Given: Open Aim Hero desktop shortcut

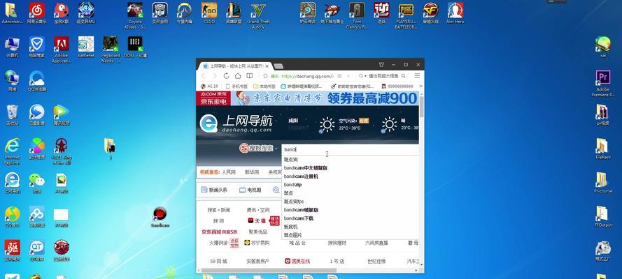Looking at the screenshot, I should [455, 13].
